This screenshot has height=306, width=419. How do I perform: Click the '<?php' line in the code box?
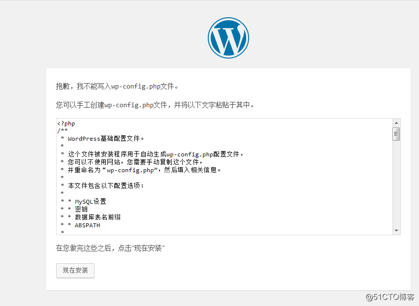[x=66, y=123]
